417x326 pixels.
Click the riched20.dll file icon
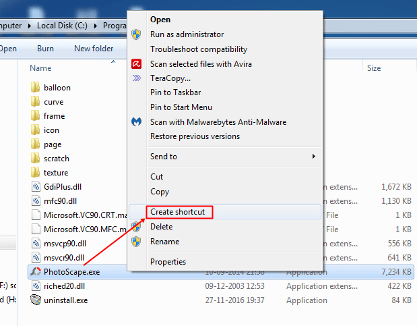pos(36,286)
